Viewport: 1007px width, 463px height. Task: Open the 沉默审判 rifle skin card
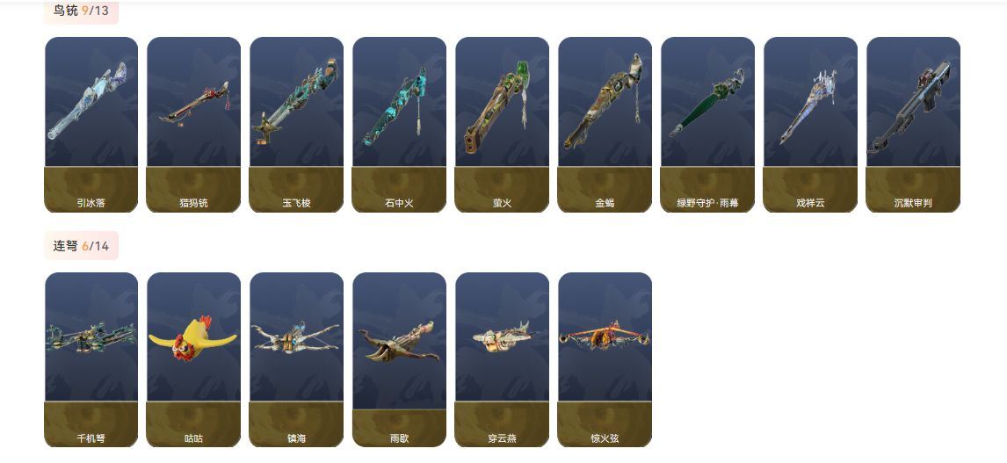coord(913,125)
